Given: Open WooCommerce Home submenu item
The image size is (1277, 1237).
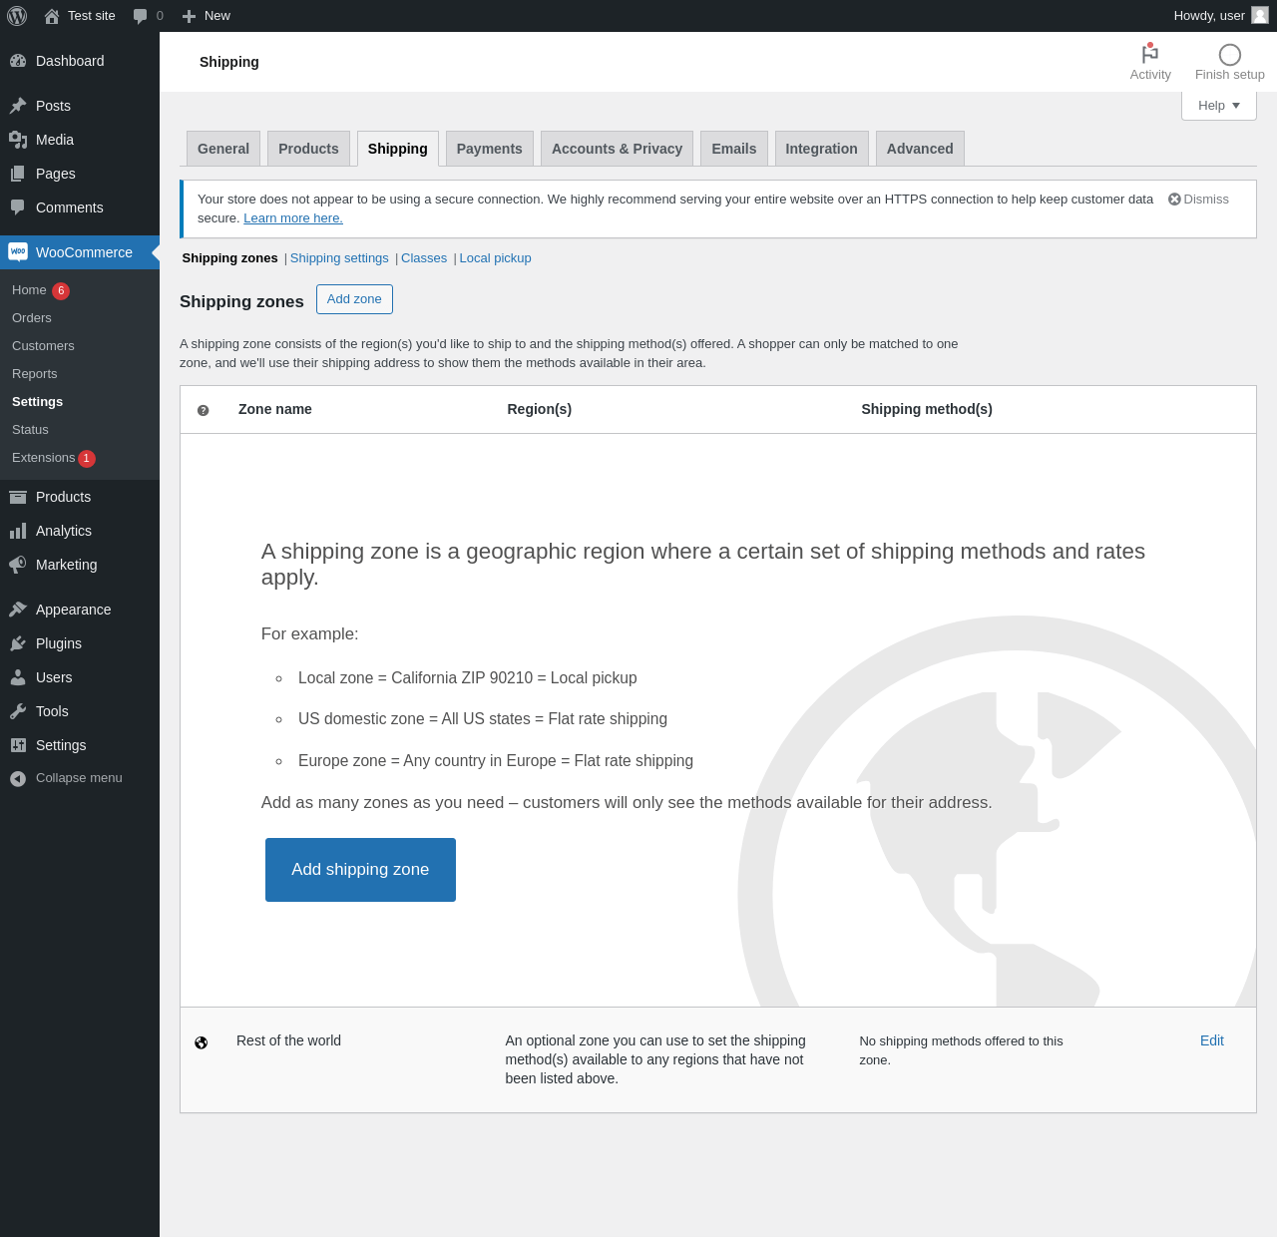Looking at the screenshot, I should point(80,290).
